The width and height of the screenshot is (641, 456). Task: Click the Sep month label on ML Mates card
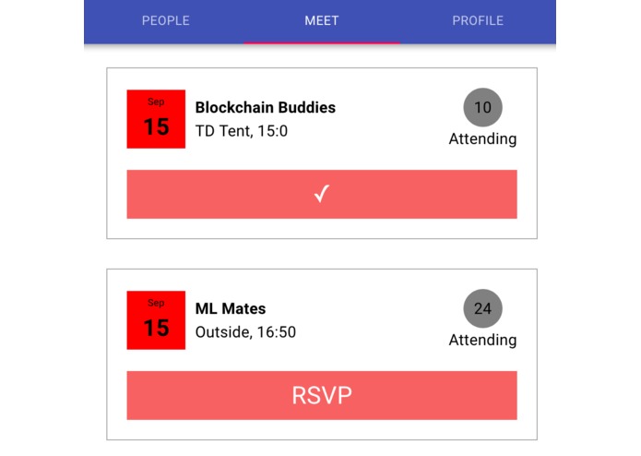[x=156, y=303]
